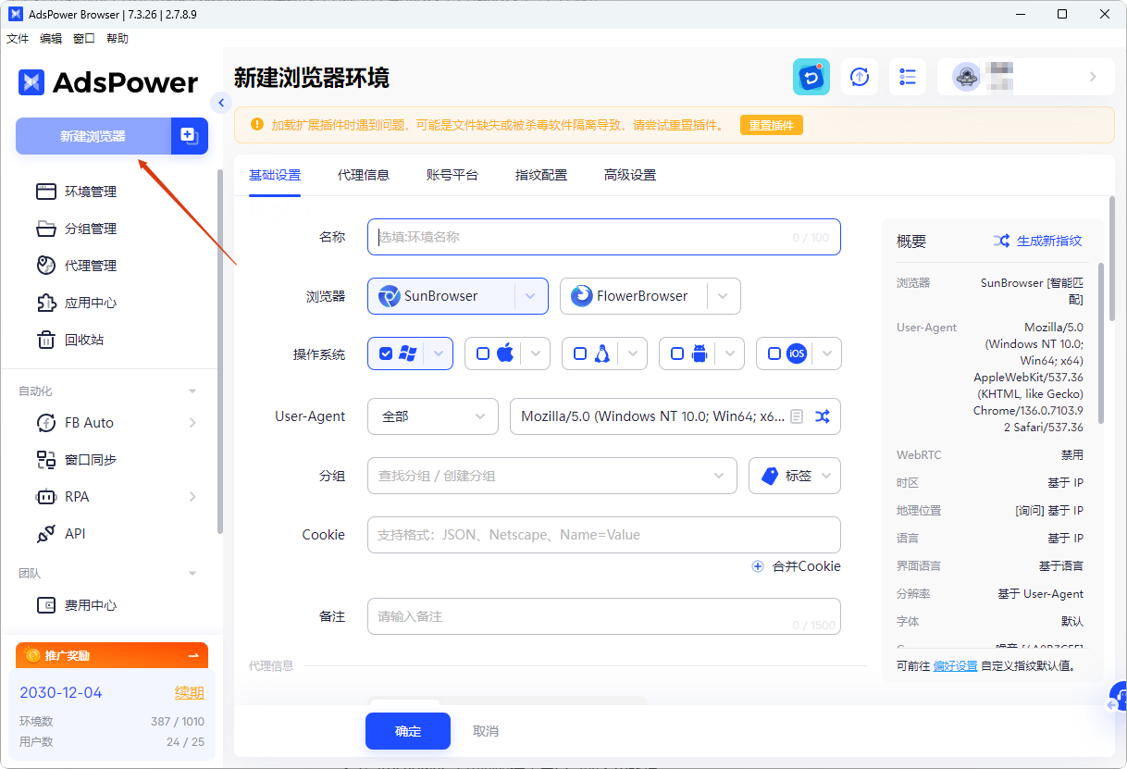Collapse the sidebar with the arrow toggle
The image size is (1127, 769).
coord(220,103)
